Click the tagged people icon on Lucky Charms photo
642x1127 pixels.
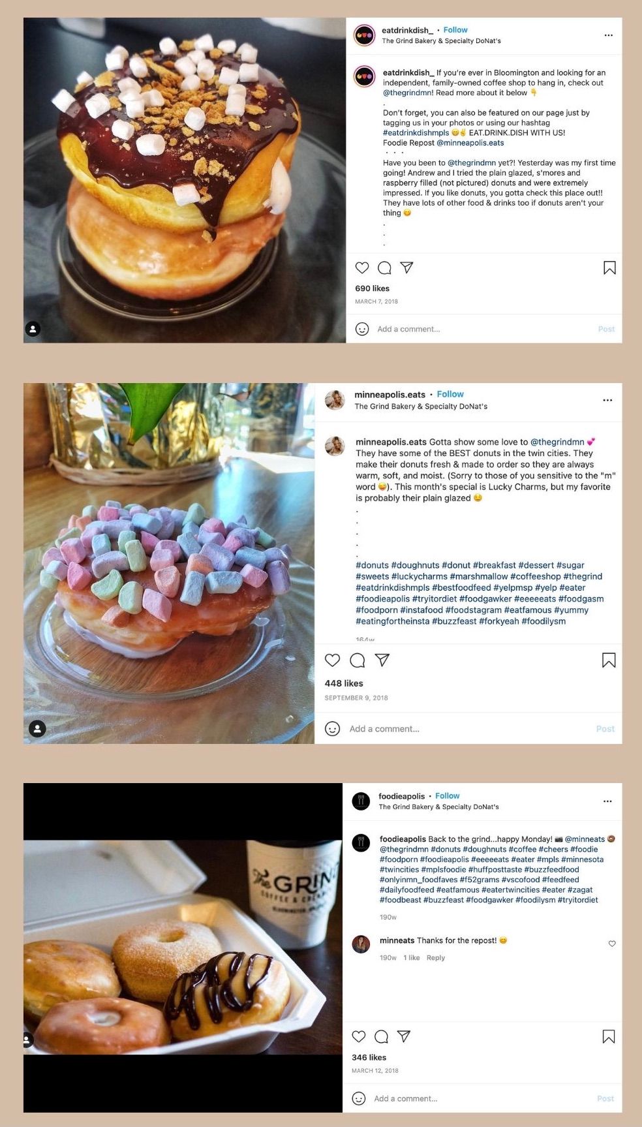[38, 728]
